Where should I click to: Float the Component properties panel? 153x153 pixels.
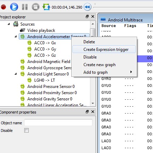(87, 112)
